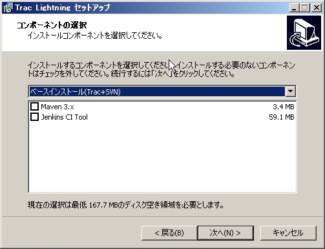Click the 59.1 MB size entry
Viewport: 325px width, 249px height.
pyautogui.click(x=282, y=117)
